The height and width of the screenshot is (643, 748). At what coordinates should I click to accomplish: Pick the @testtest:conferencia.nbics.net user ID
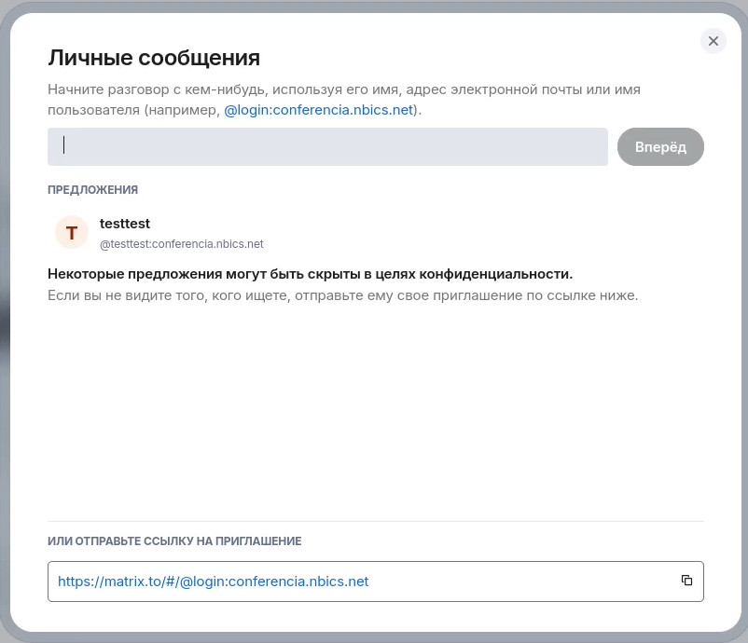click(x=181, y=244)
